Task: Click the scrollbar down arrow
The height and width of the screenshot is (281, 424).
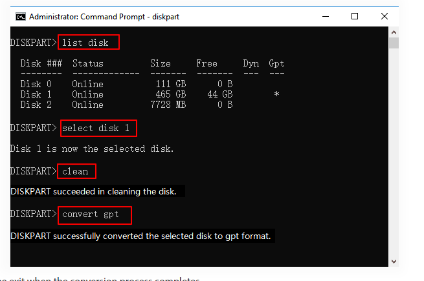Action: (x=394, y=261)
